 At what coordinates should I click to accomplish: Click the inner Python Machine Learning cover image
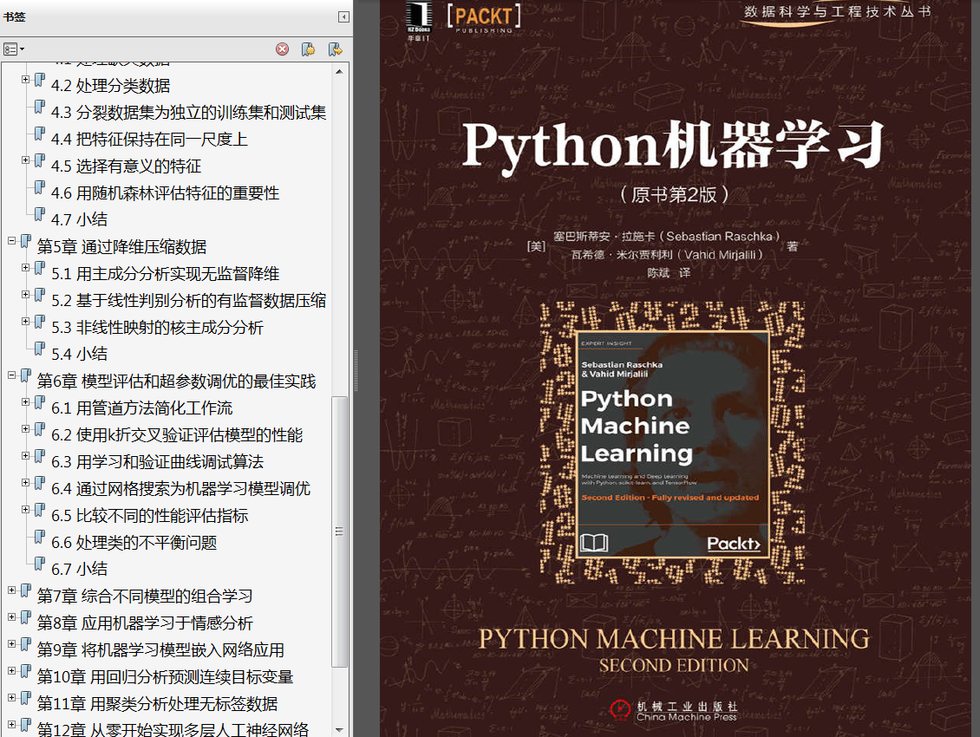click(672, 444)
